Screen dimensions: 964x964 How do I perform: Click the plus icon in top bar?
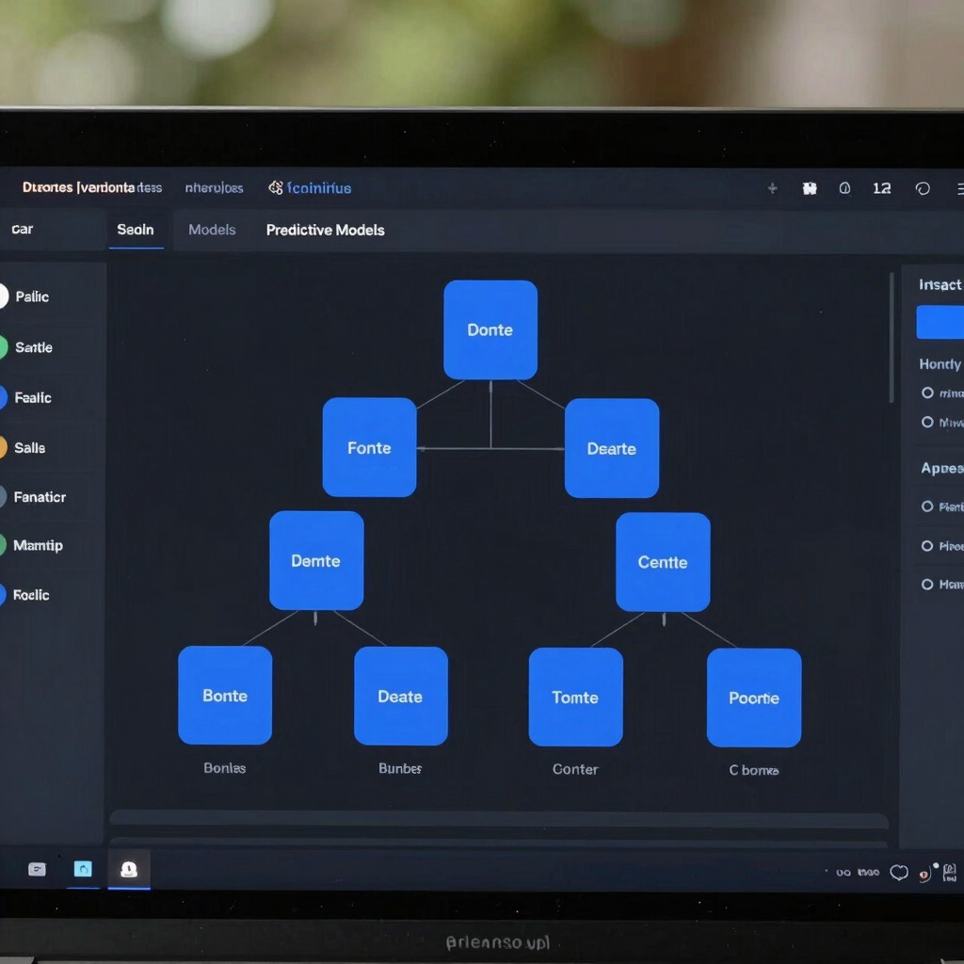coord(772,188)
